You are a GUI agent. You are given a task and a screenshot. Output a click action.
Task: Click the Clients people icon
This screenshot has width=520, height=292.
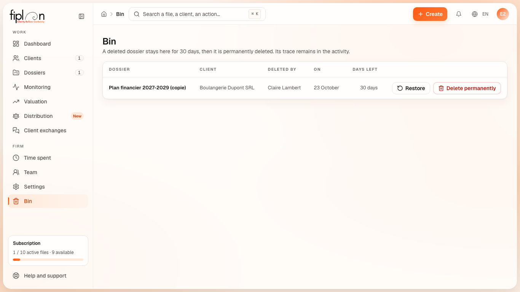click(16, 58)
